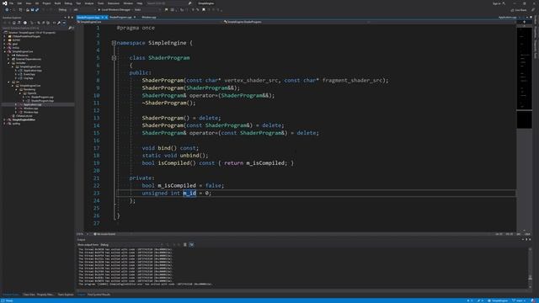Open the File menu
This screenshot has width=539, height=303.
(x=11, y=3)
